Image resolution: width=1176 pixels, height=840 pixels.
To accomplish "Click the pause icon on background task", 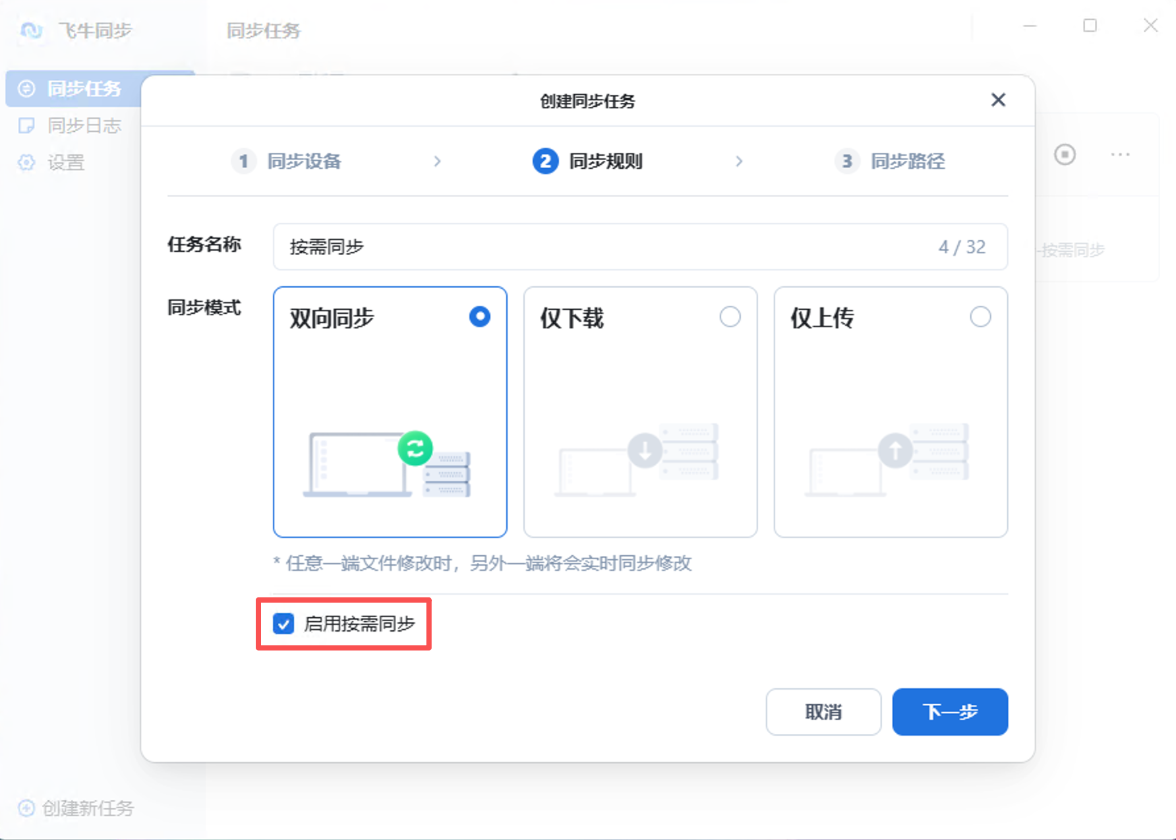I will point(1065,155).
